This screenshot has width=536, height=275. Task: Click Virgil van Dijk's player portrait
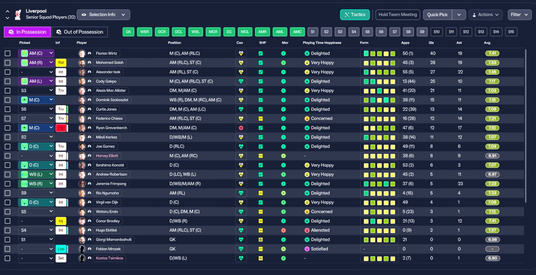point(82,202)
